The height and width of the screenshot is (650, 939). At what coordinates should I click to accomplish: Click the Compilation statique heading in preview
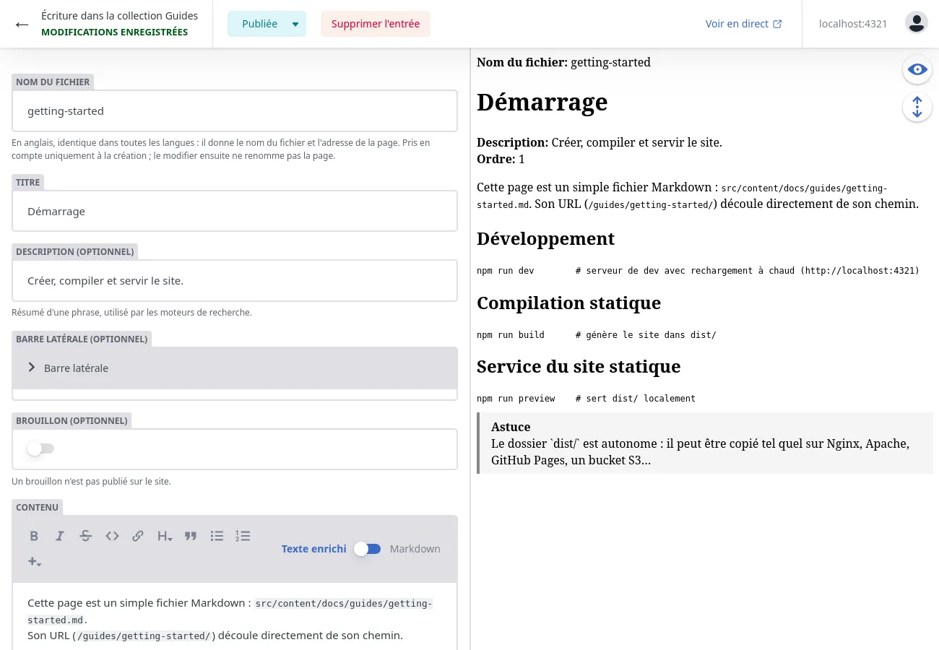[569, 303]
